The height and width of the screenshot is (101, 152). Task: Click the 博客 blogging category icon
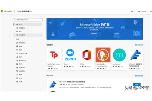[x=17, y=46]
